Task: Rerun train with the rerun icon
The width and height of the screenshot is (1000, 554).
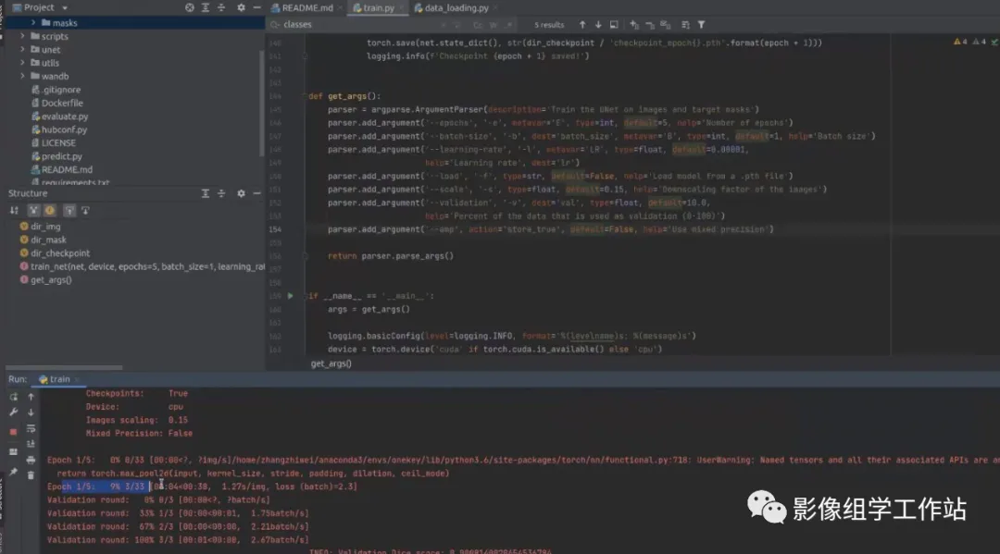Action: (13, 397)
